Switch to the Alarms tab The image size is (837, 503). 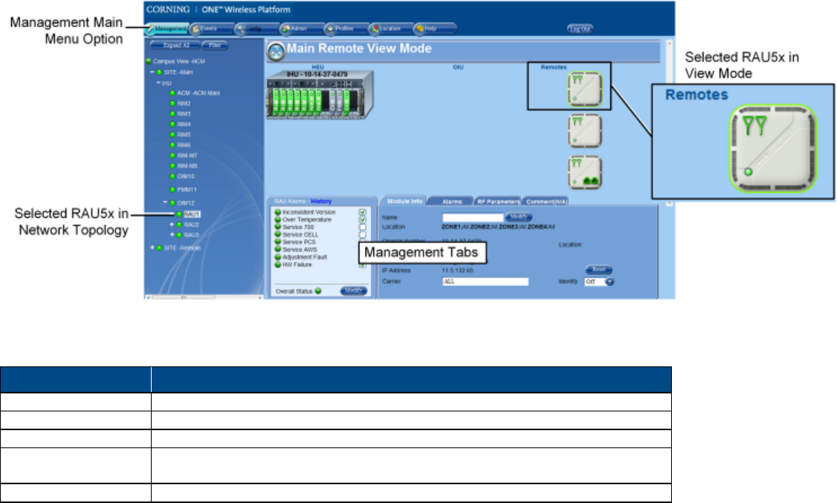tap(452, 201)
